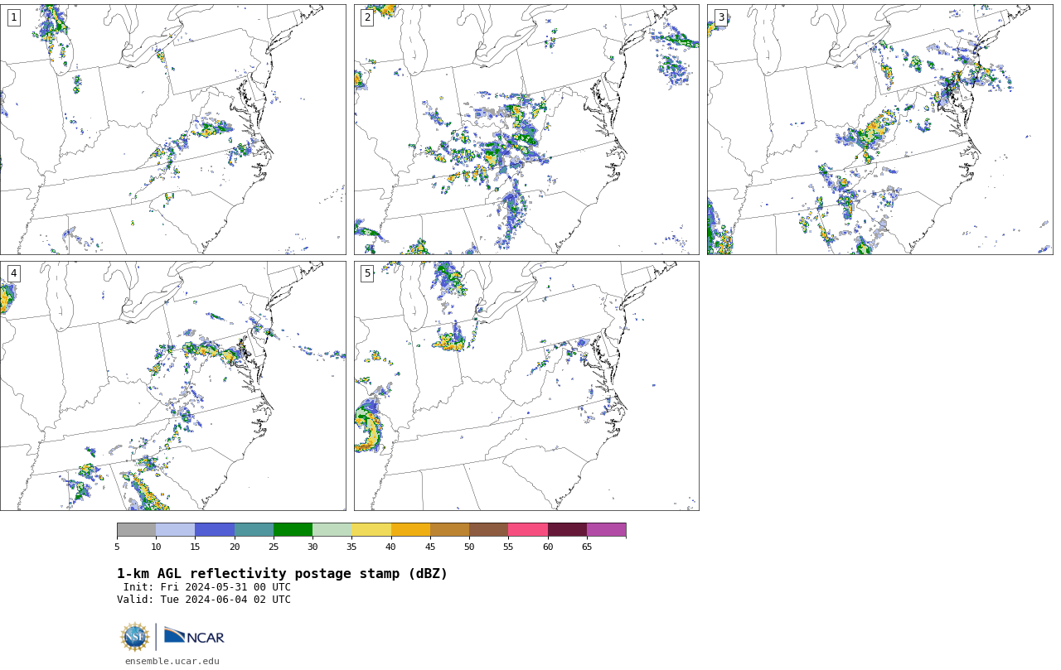
Task: Click the pale green 30-35 dBZ swatch
Action: (x=332, y=530)
